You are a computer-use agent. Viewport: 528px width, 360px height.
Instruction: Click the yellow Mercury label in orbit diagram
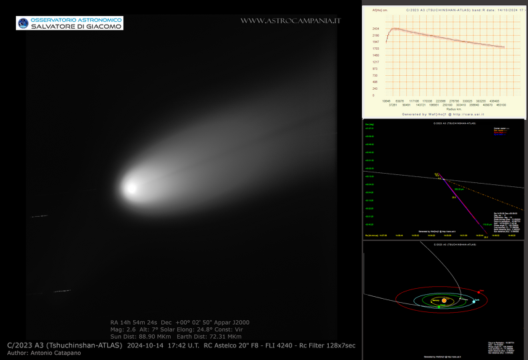click(436, 300)
